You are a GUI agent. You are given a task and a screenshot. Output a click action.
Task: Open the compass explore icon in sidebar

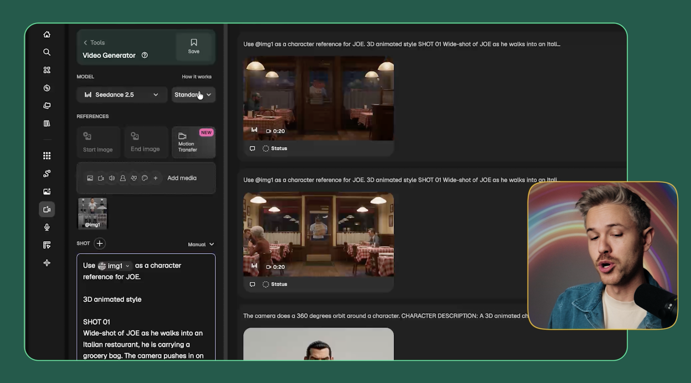coord(47,88)
